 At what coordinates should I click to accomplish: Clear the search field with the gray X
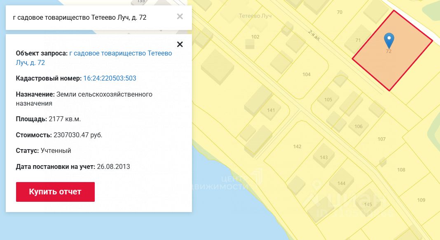point(180,16)
